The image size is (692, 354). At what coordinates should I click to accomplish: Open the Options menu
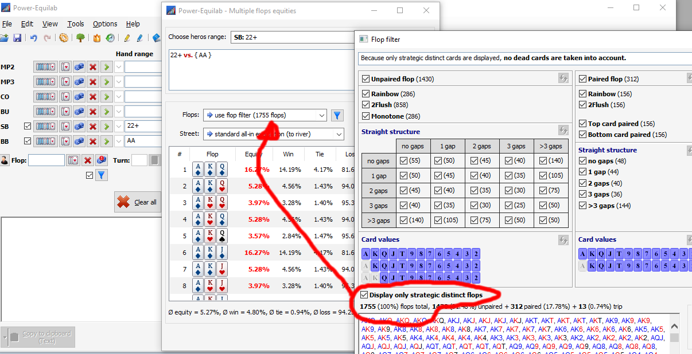[x=105, y=24]
